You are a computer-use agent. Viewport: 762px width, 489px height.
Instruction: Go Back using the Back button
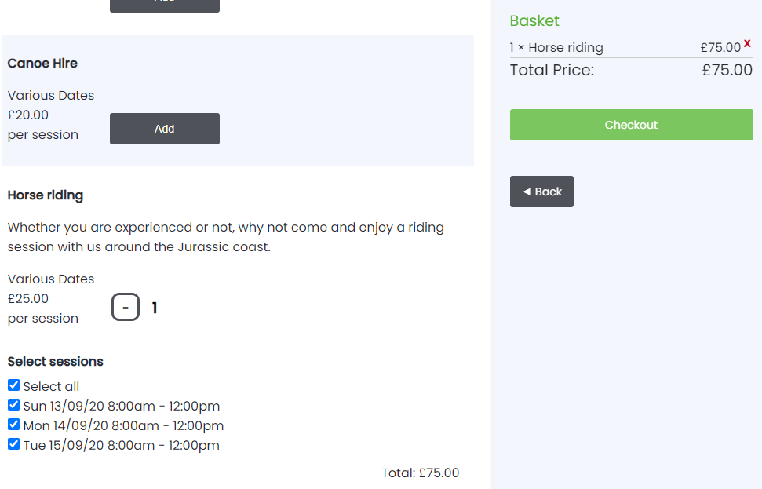(x=541, y=192)
